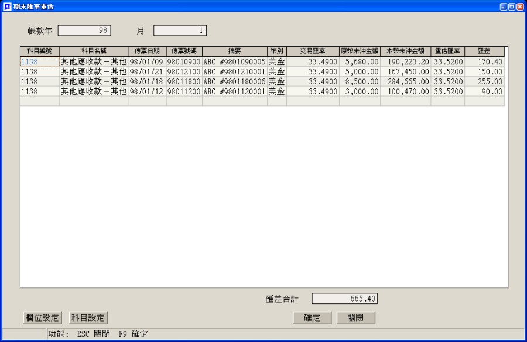This screenshot has width=527, height=342.
Task: Click the application icon in title bar
Action: (x=6, y=6)
